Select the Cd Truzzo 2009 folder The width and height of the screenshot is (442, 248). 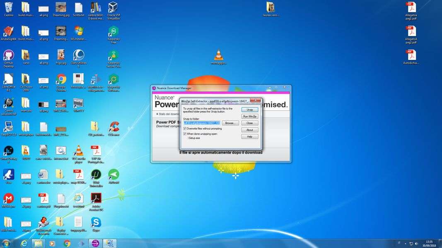tap(26, 82)
